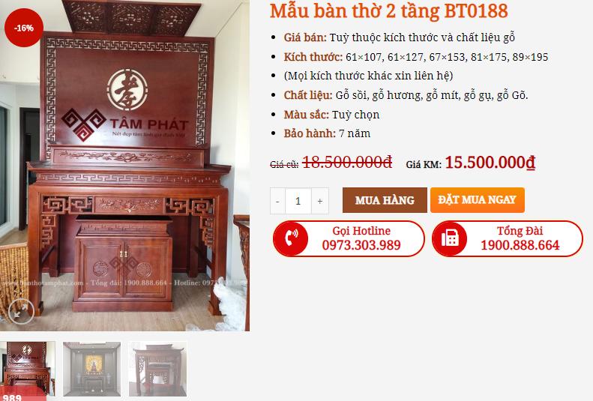Click the Gọi Hotline label text
Viewport: 593px width, 401px height.
click(361, 231)
